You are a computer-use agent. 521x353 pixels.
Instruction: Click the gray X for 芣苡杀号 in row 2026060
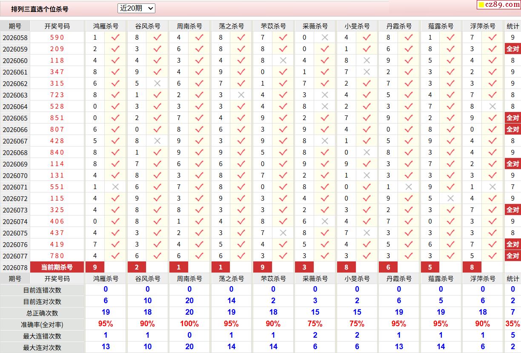pyautogui.click(x=283, y=60)
